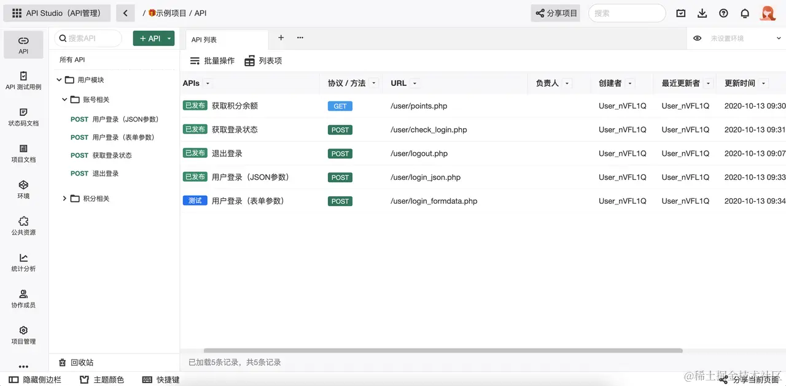This screenshot has height=386, width=786.
Task: Open API 测试用例 in sidebar
Action: click(23, 80)
